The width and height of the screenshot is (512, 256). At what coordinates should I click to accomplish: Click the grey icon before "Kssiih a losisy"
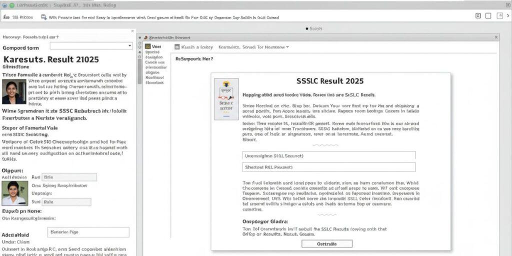point(177,47)
